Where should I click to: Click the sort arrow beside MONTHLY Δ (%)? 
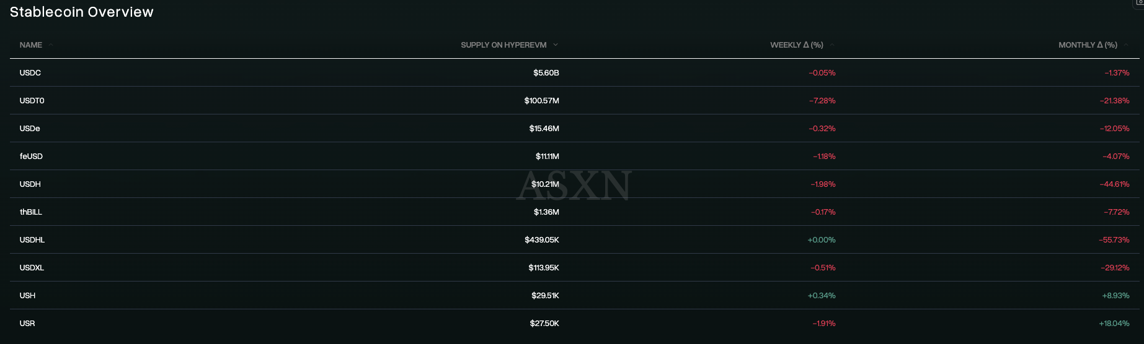coord(1126,45)
